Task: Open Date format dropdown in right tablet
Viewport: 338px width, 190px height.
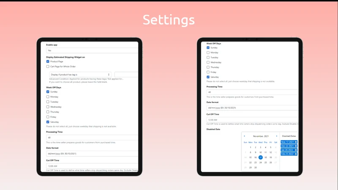Action: coord(252,108)
